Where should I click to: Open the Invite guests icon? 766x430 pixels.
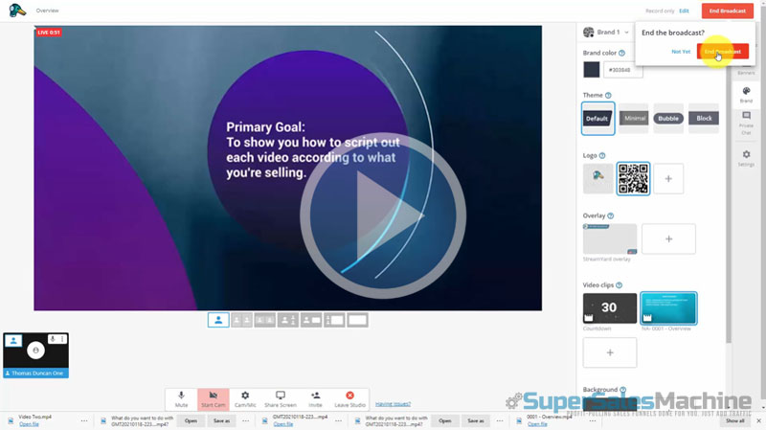coord(315,398)
